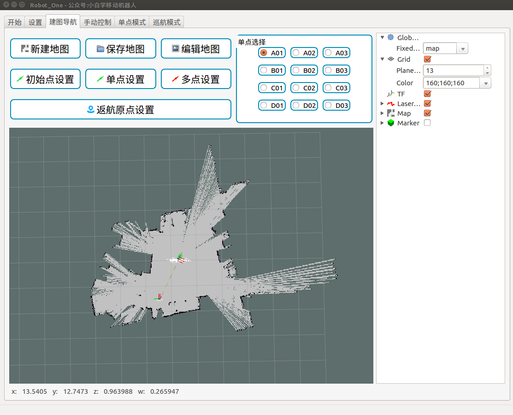Select radio button C01

[263, 88]
